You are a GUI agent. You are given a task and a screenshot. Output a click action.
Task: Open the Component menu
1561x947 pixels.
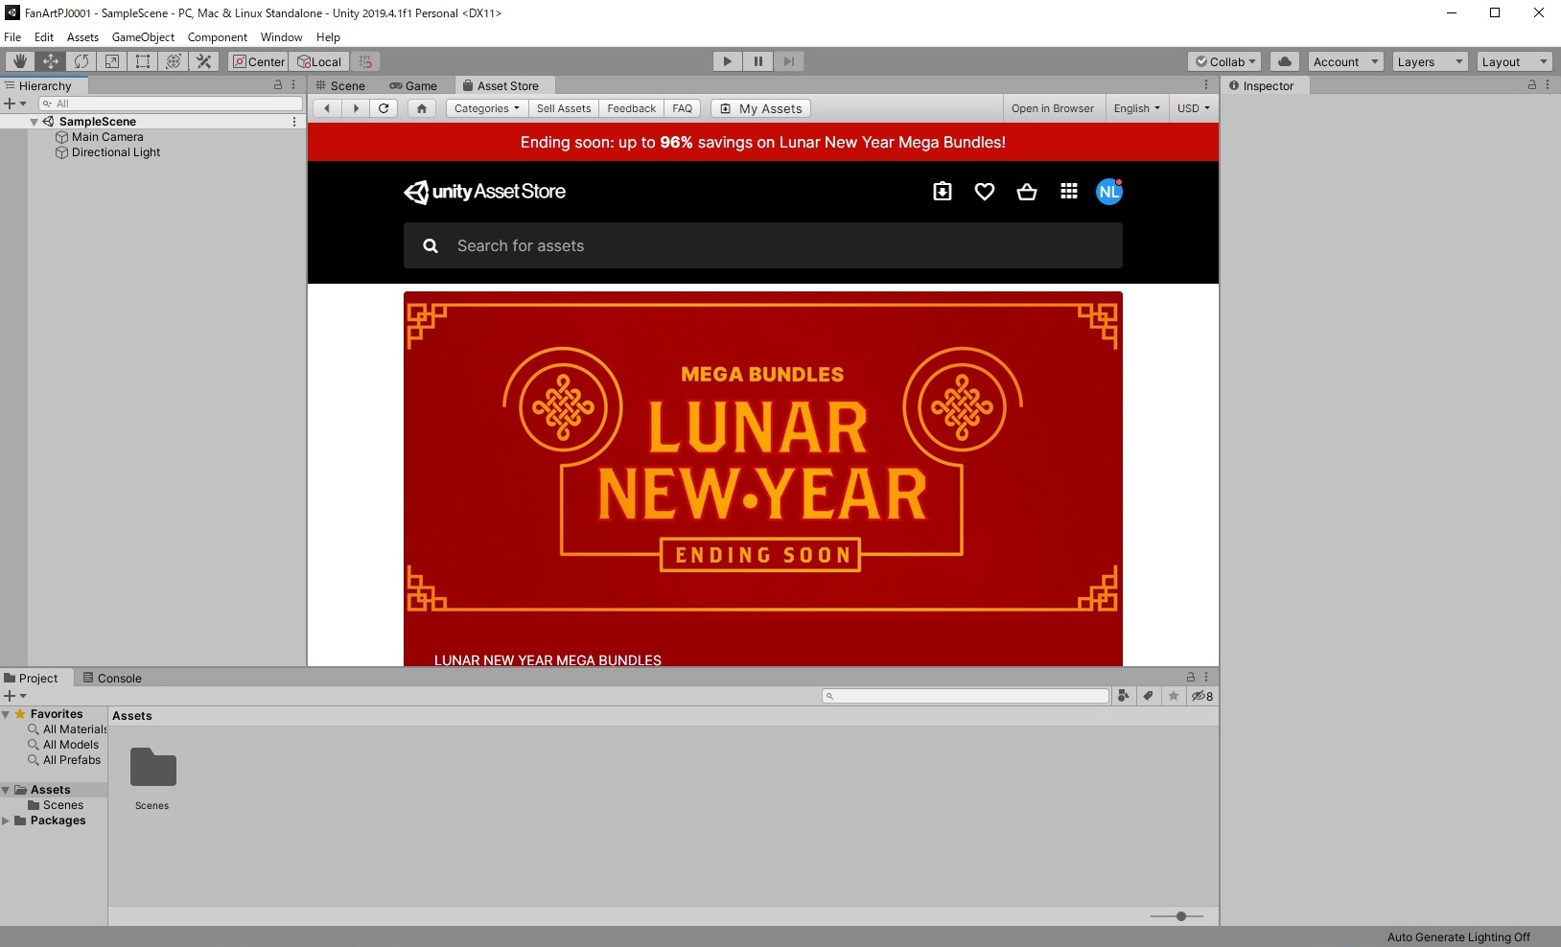click(218, 37)
